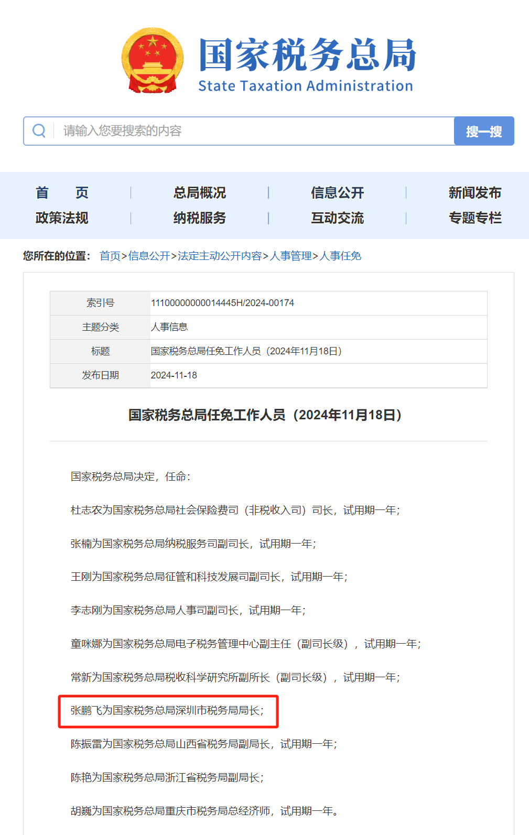Viewport: 529px width, 835px height.
Task: Select 政策法规 in the navigation
Action: coord(62,218)
